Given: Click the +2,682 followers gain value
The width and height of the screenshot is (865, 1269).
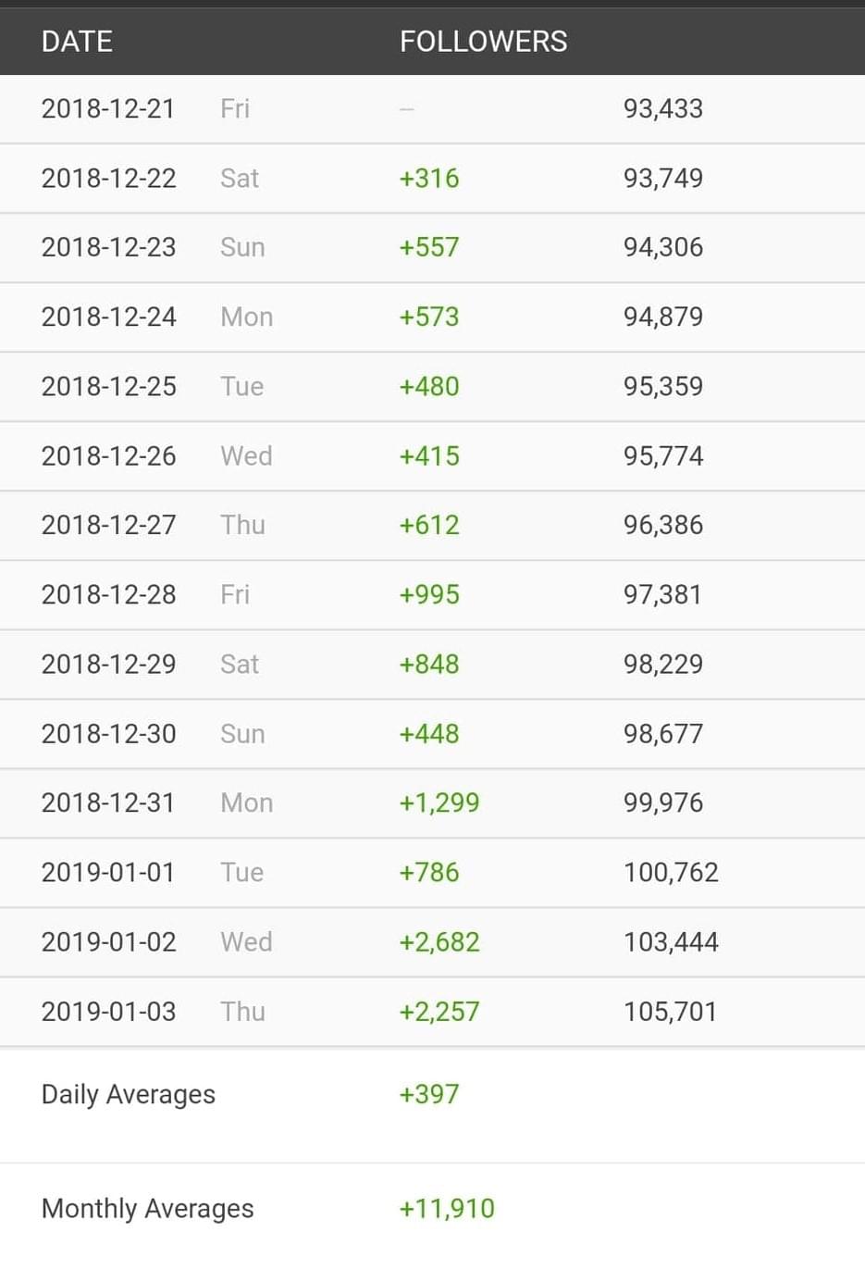Looking at the screenshot, I should click(439, 941).
